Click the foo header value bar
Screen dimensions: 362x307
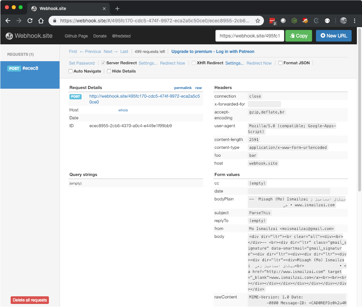pyautogui.click(x=253, y=155)
